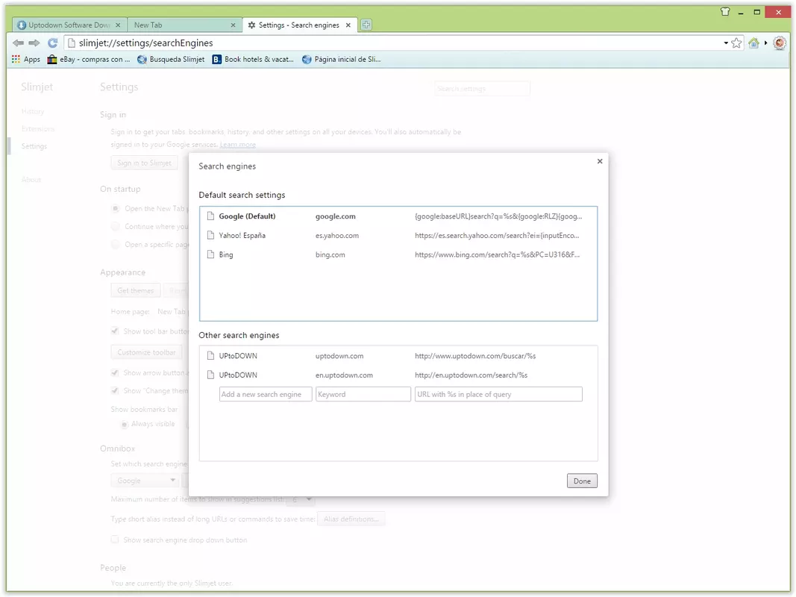This screenshot has width=796, height=597.
Task: Open Extensions in Slimjet sidebar
Action: [x=37, y=129]
